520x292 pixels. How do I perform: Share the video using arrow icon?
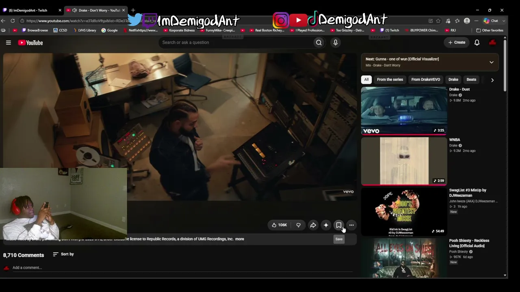coord(313,225)
